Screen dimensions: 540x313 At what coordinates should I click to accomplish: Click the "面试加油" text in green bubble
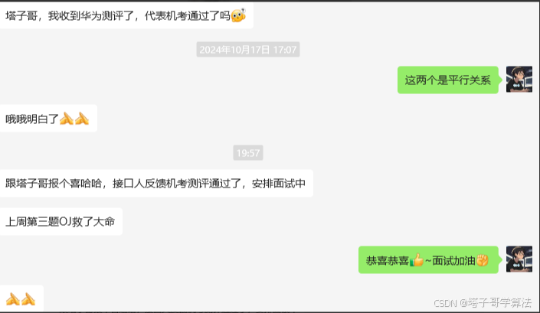pyautogui.click(x=453, y=260)
